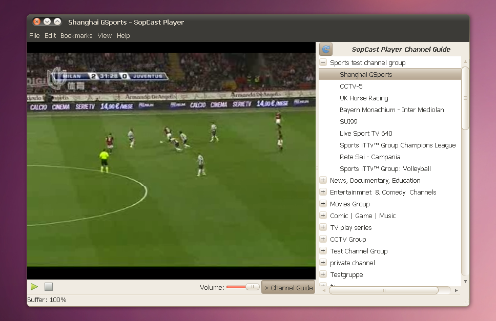Refresh the channel guide list
Viewport: 496px width, 321px height.
[x=326, y=49]
